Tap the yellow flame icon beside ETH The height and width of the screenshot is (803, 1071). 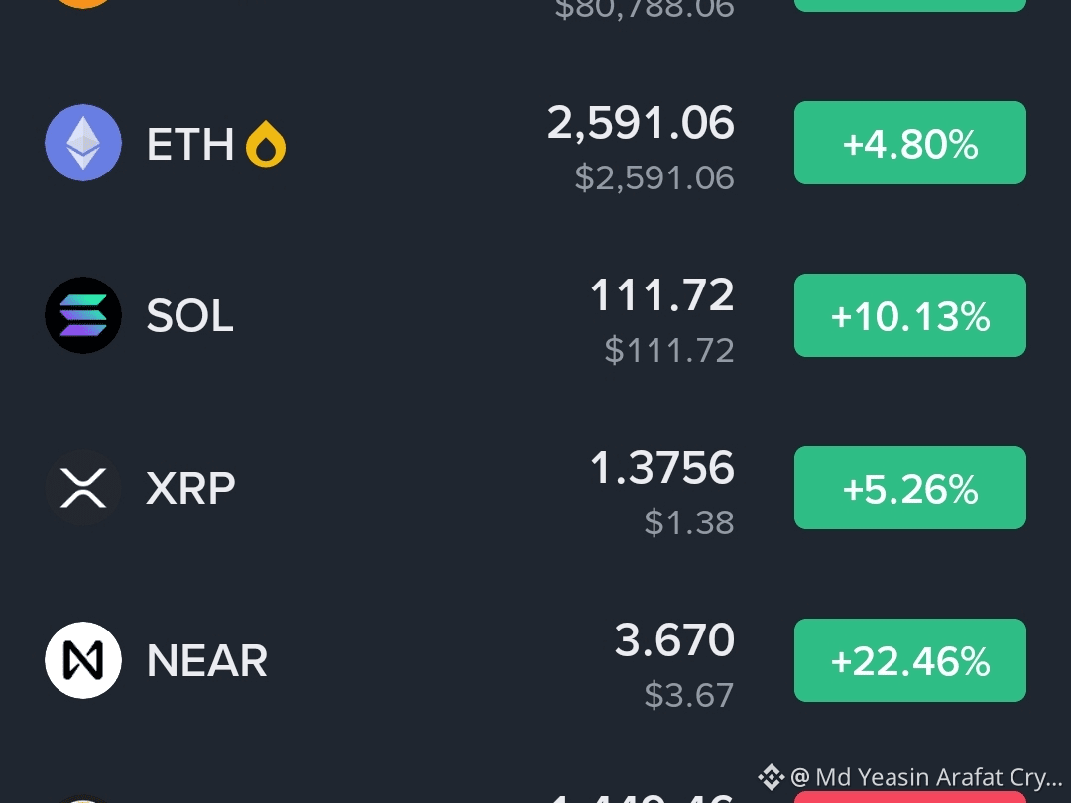[x=266, y=144]
